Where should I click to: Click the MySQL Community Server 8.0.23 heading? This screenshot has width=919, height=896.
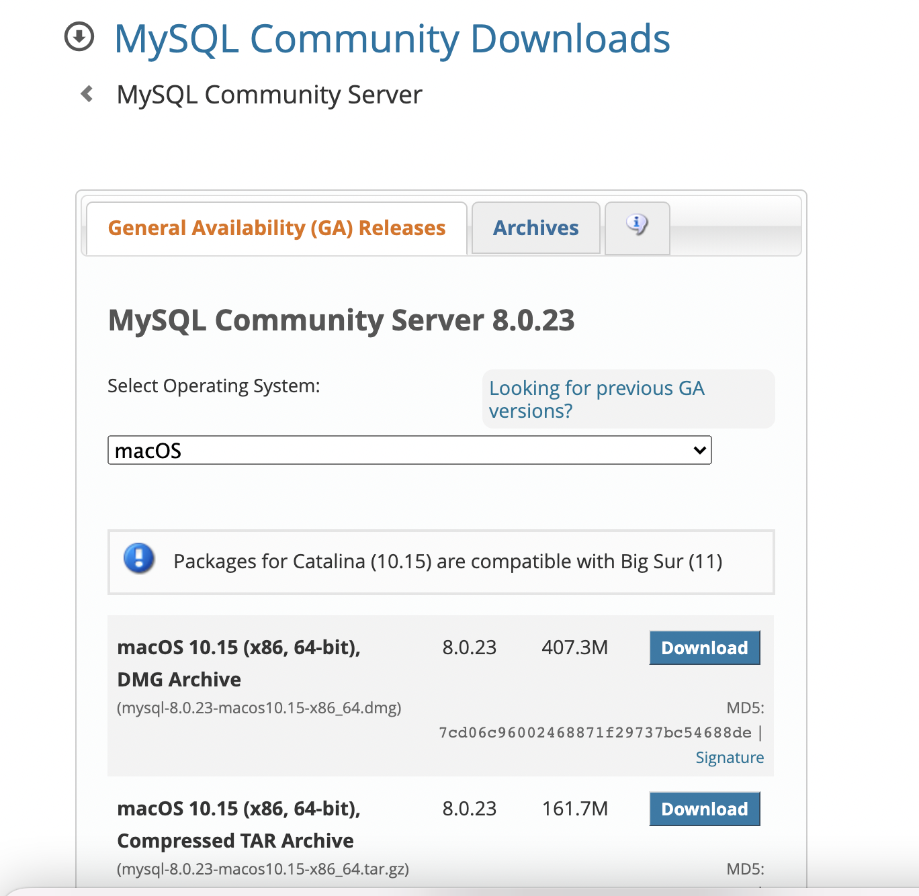[341, 320]
